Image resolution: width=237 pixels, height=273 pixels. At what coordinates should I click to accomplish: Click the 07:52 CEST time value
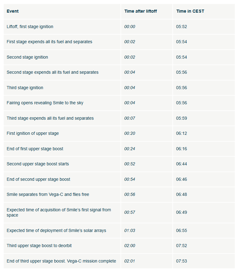181,246
